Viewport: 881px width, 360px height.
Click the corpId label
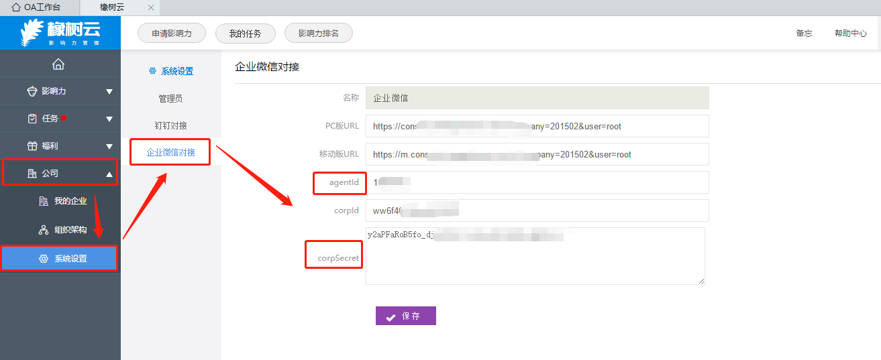[347, 211]
